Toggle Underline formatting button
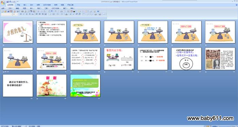 coord(27,14)
